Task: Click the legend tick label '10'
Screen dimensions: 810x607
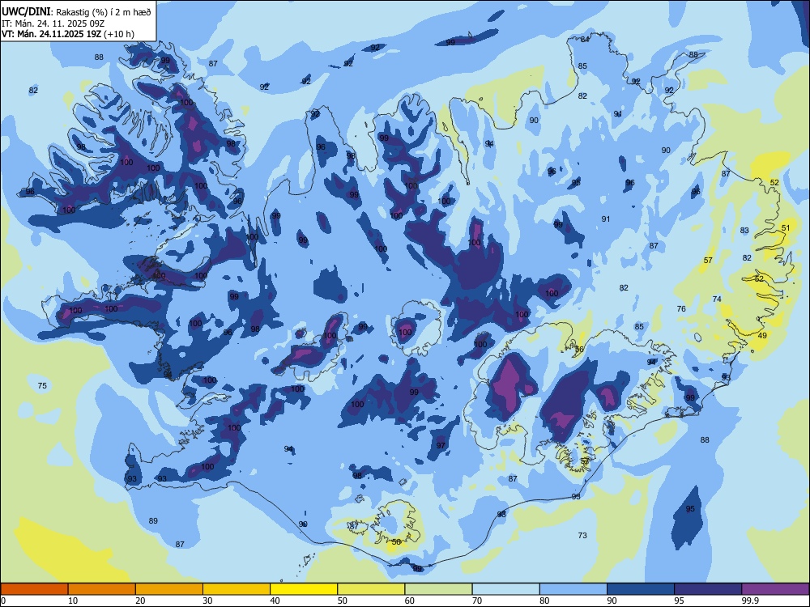Action: pyautogui.click(x=73, y=601)
